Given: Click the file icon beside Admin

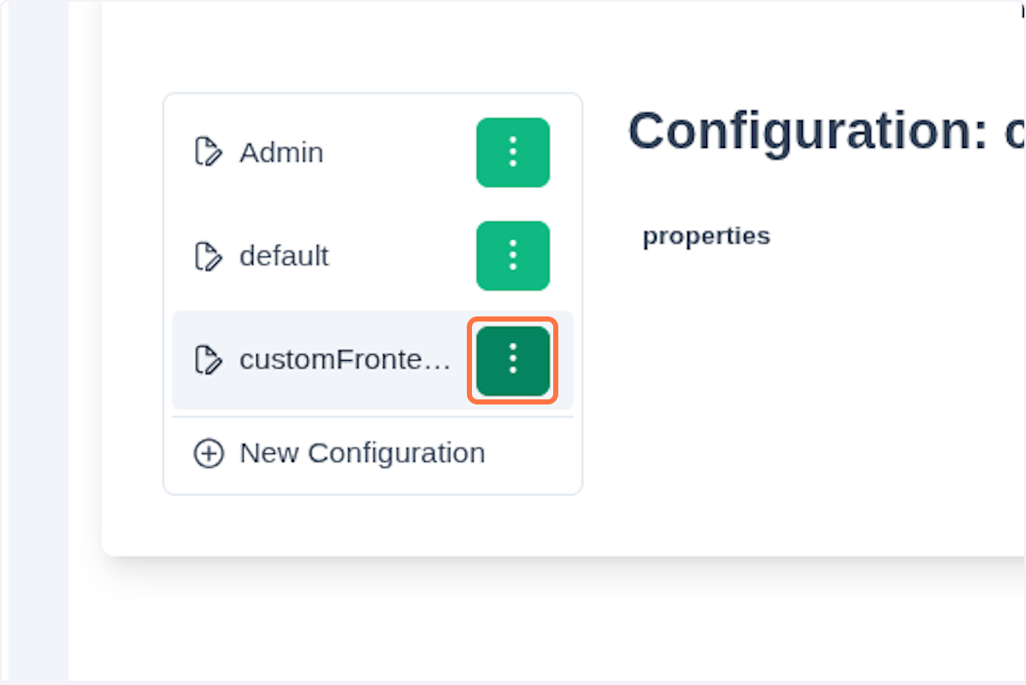Looking at the screenshot, I should point(208,152).
